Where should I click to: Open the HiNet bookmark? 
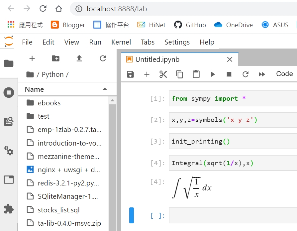(x=151, y=25)
